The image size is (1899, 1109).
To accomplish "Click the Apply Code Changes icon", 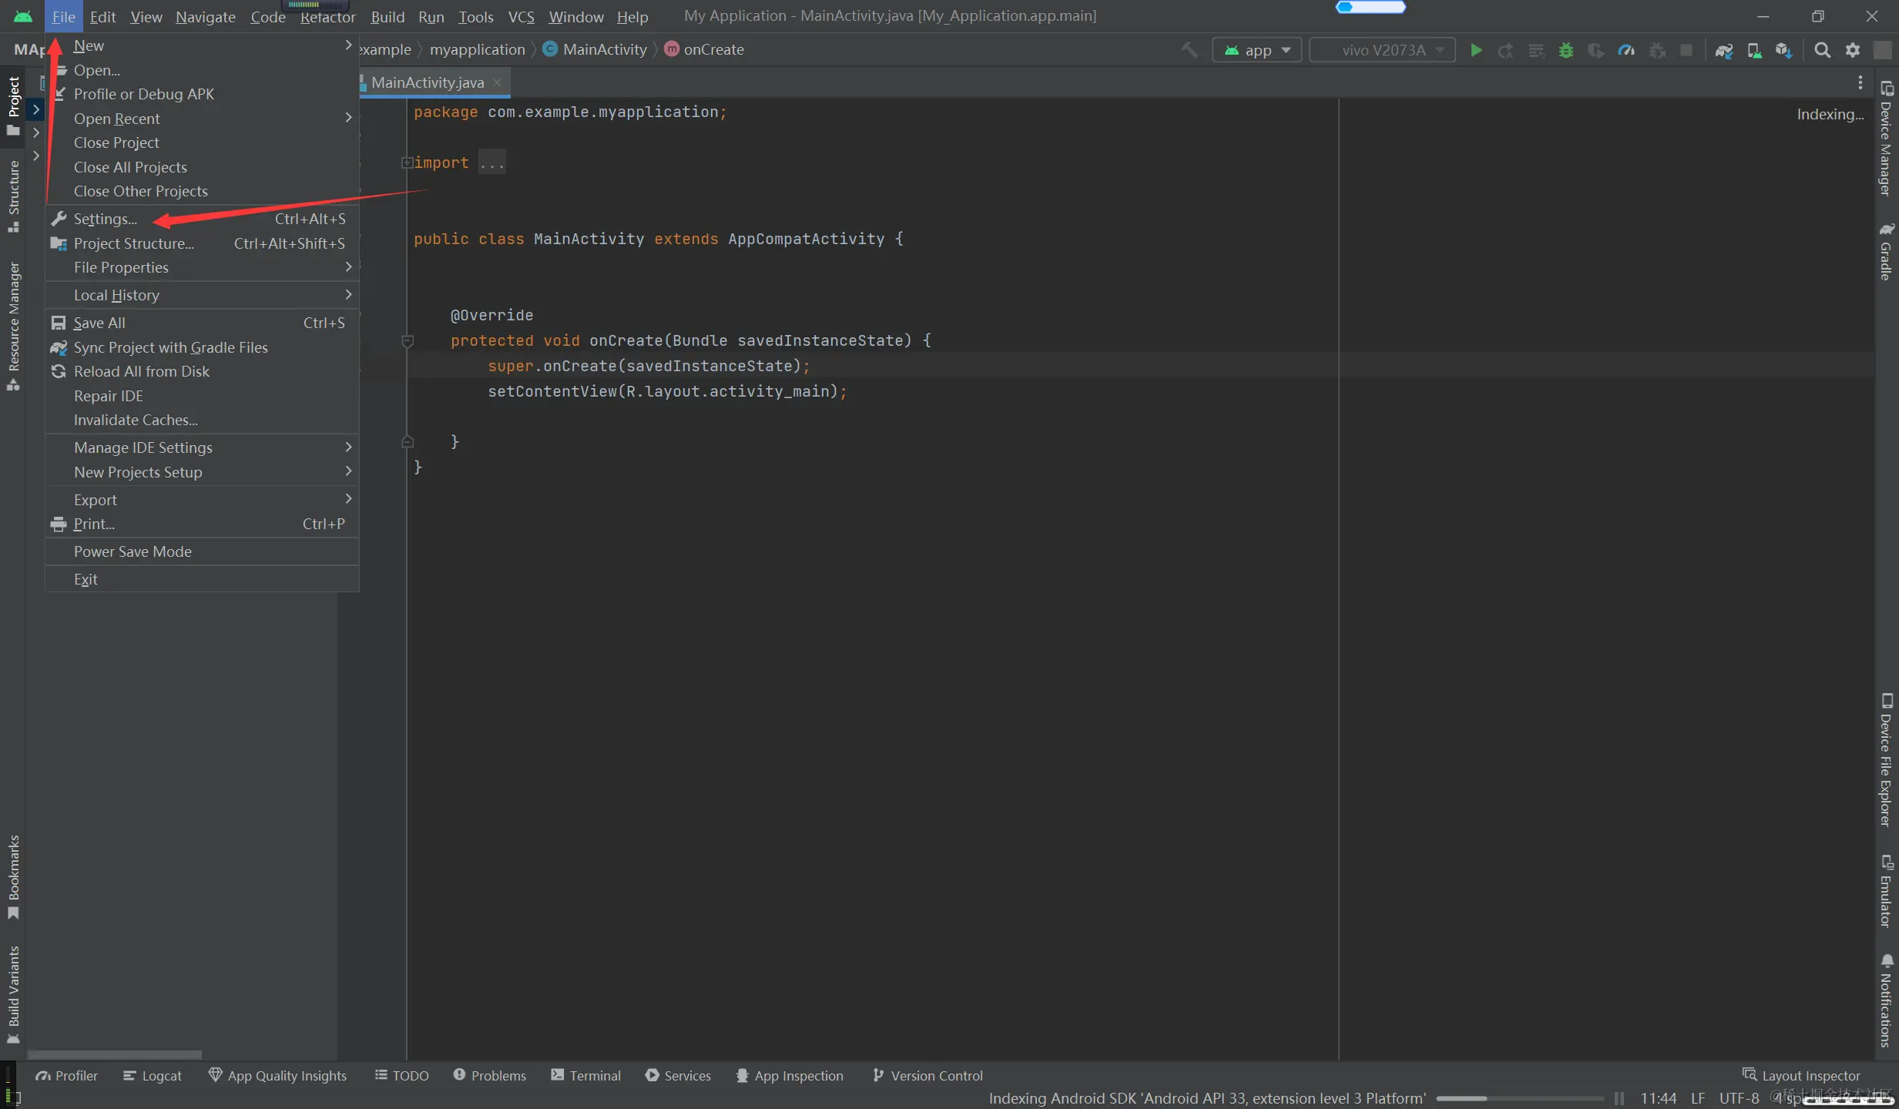I will (1536, 50).
